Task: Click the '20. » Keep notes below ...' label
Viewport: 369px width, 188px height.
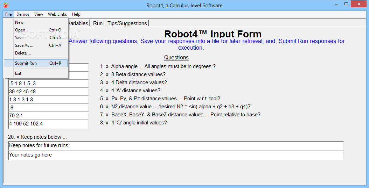Action: [38, 137]
